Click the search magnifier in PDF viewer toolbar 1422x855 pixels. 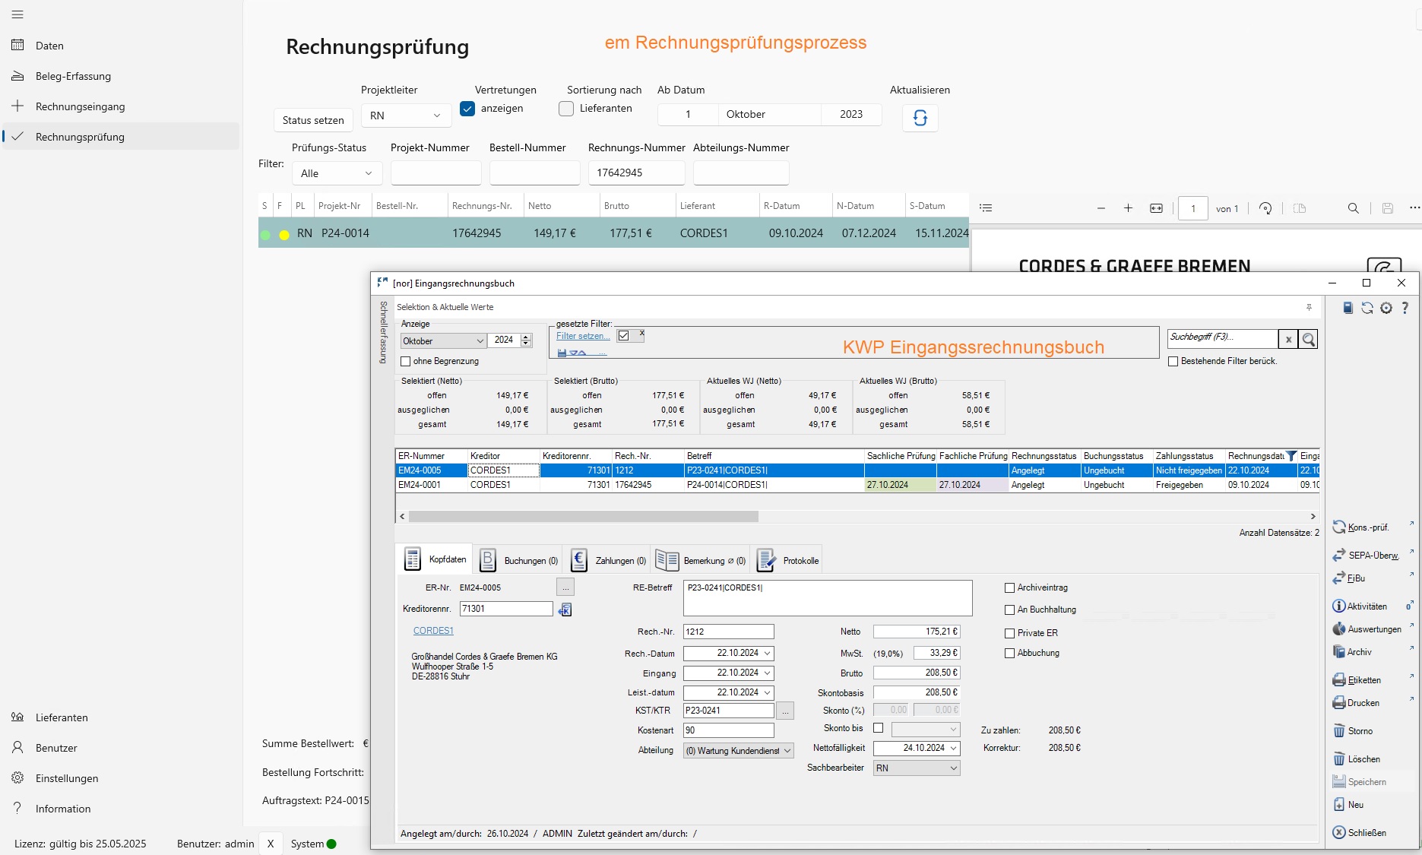[x=1353, y=208]
